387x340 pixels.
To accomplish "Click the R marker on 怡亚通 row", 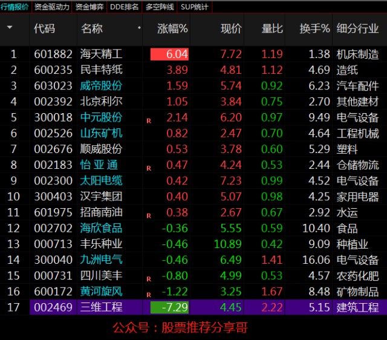I will [x=149, y=168].
